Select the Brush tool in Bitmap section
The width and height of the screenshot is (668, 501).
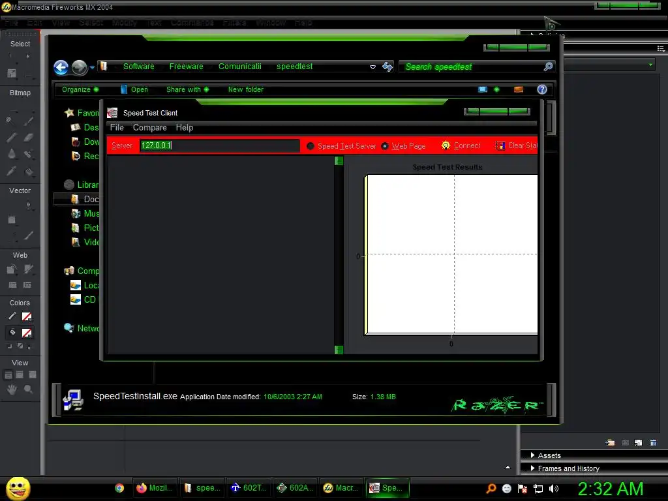28,121
